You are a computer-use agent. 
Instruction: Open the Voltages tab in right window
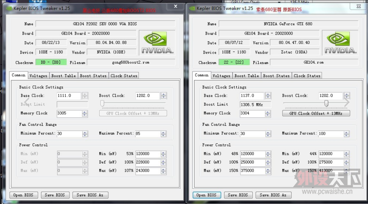coord(221,76)
